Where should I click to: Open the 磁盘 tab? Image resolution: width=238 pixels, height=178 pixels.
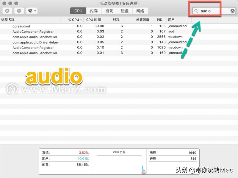point(125,11)
